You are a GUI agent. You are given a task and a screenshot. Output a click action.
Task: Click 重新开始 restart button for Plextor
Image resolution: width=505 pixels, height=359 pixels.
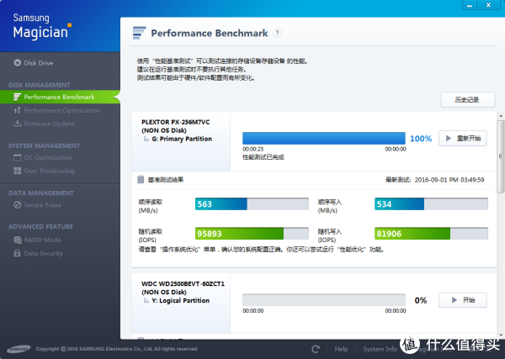point(462,139)
